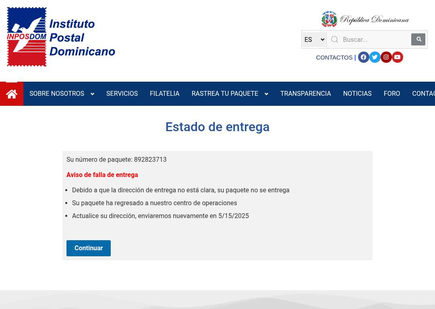Open the FILATELIA menu item
The image size is (435, 309).
tap(164, 94)
